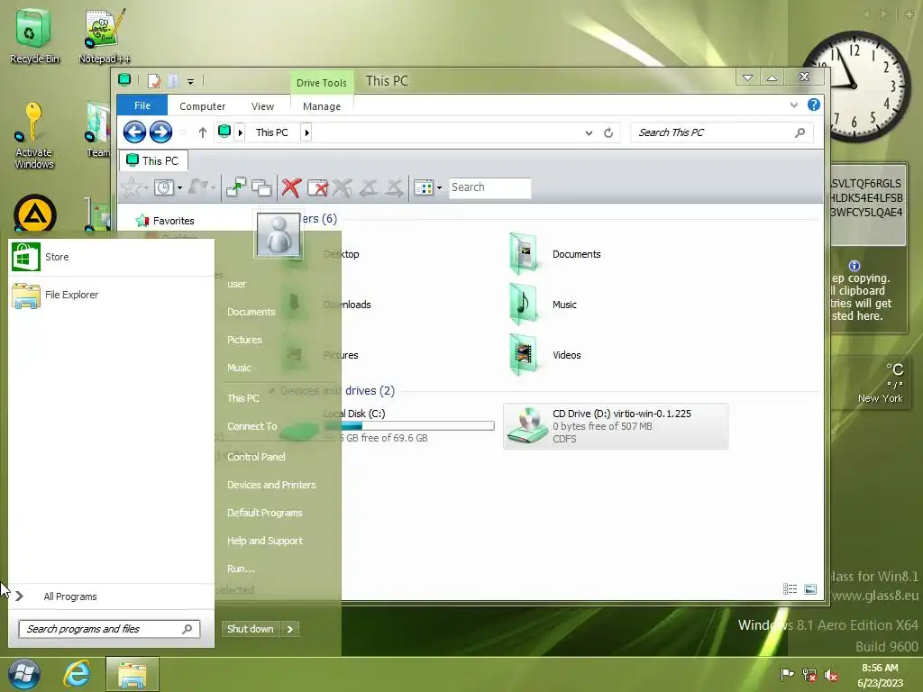This screenshot has height=692, width=923.
Task: Open the view layout toolbar dropdown arrow
Action: [439, 188]
